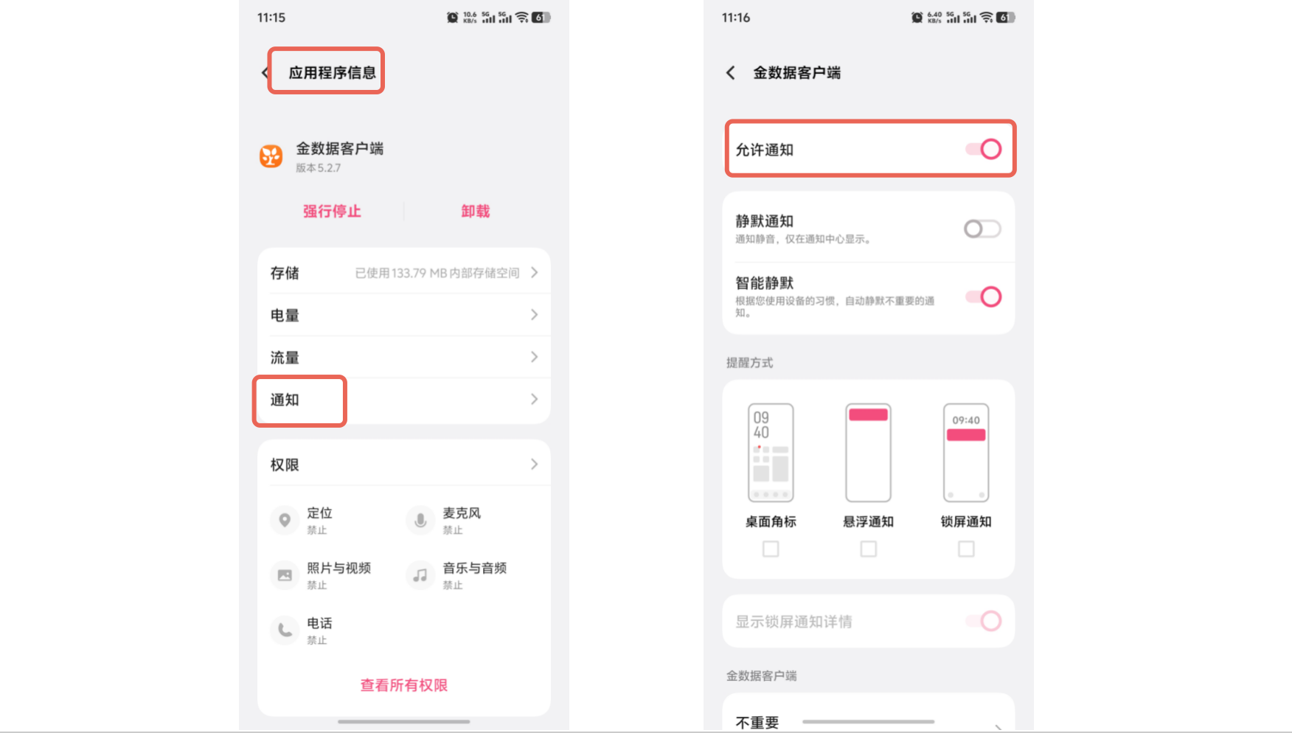Toggle the 允许通知 switch
This screenshot has height=733, width=1292.
pos(984,150)
